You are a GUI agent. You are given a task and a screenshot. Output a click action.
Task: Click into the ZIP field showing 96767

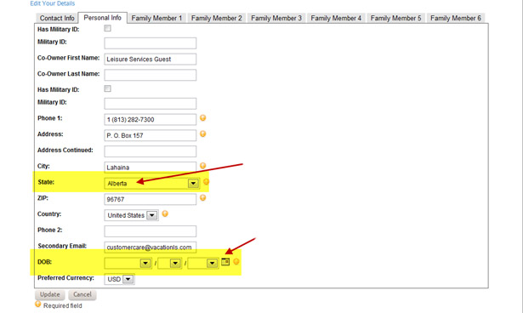pyautogui.click(x=150, y=199)
